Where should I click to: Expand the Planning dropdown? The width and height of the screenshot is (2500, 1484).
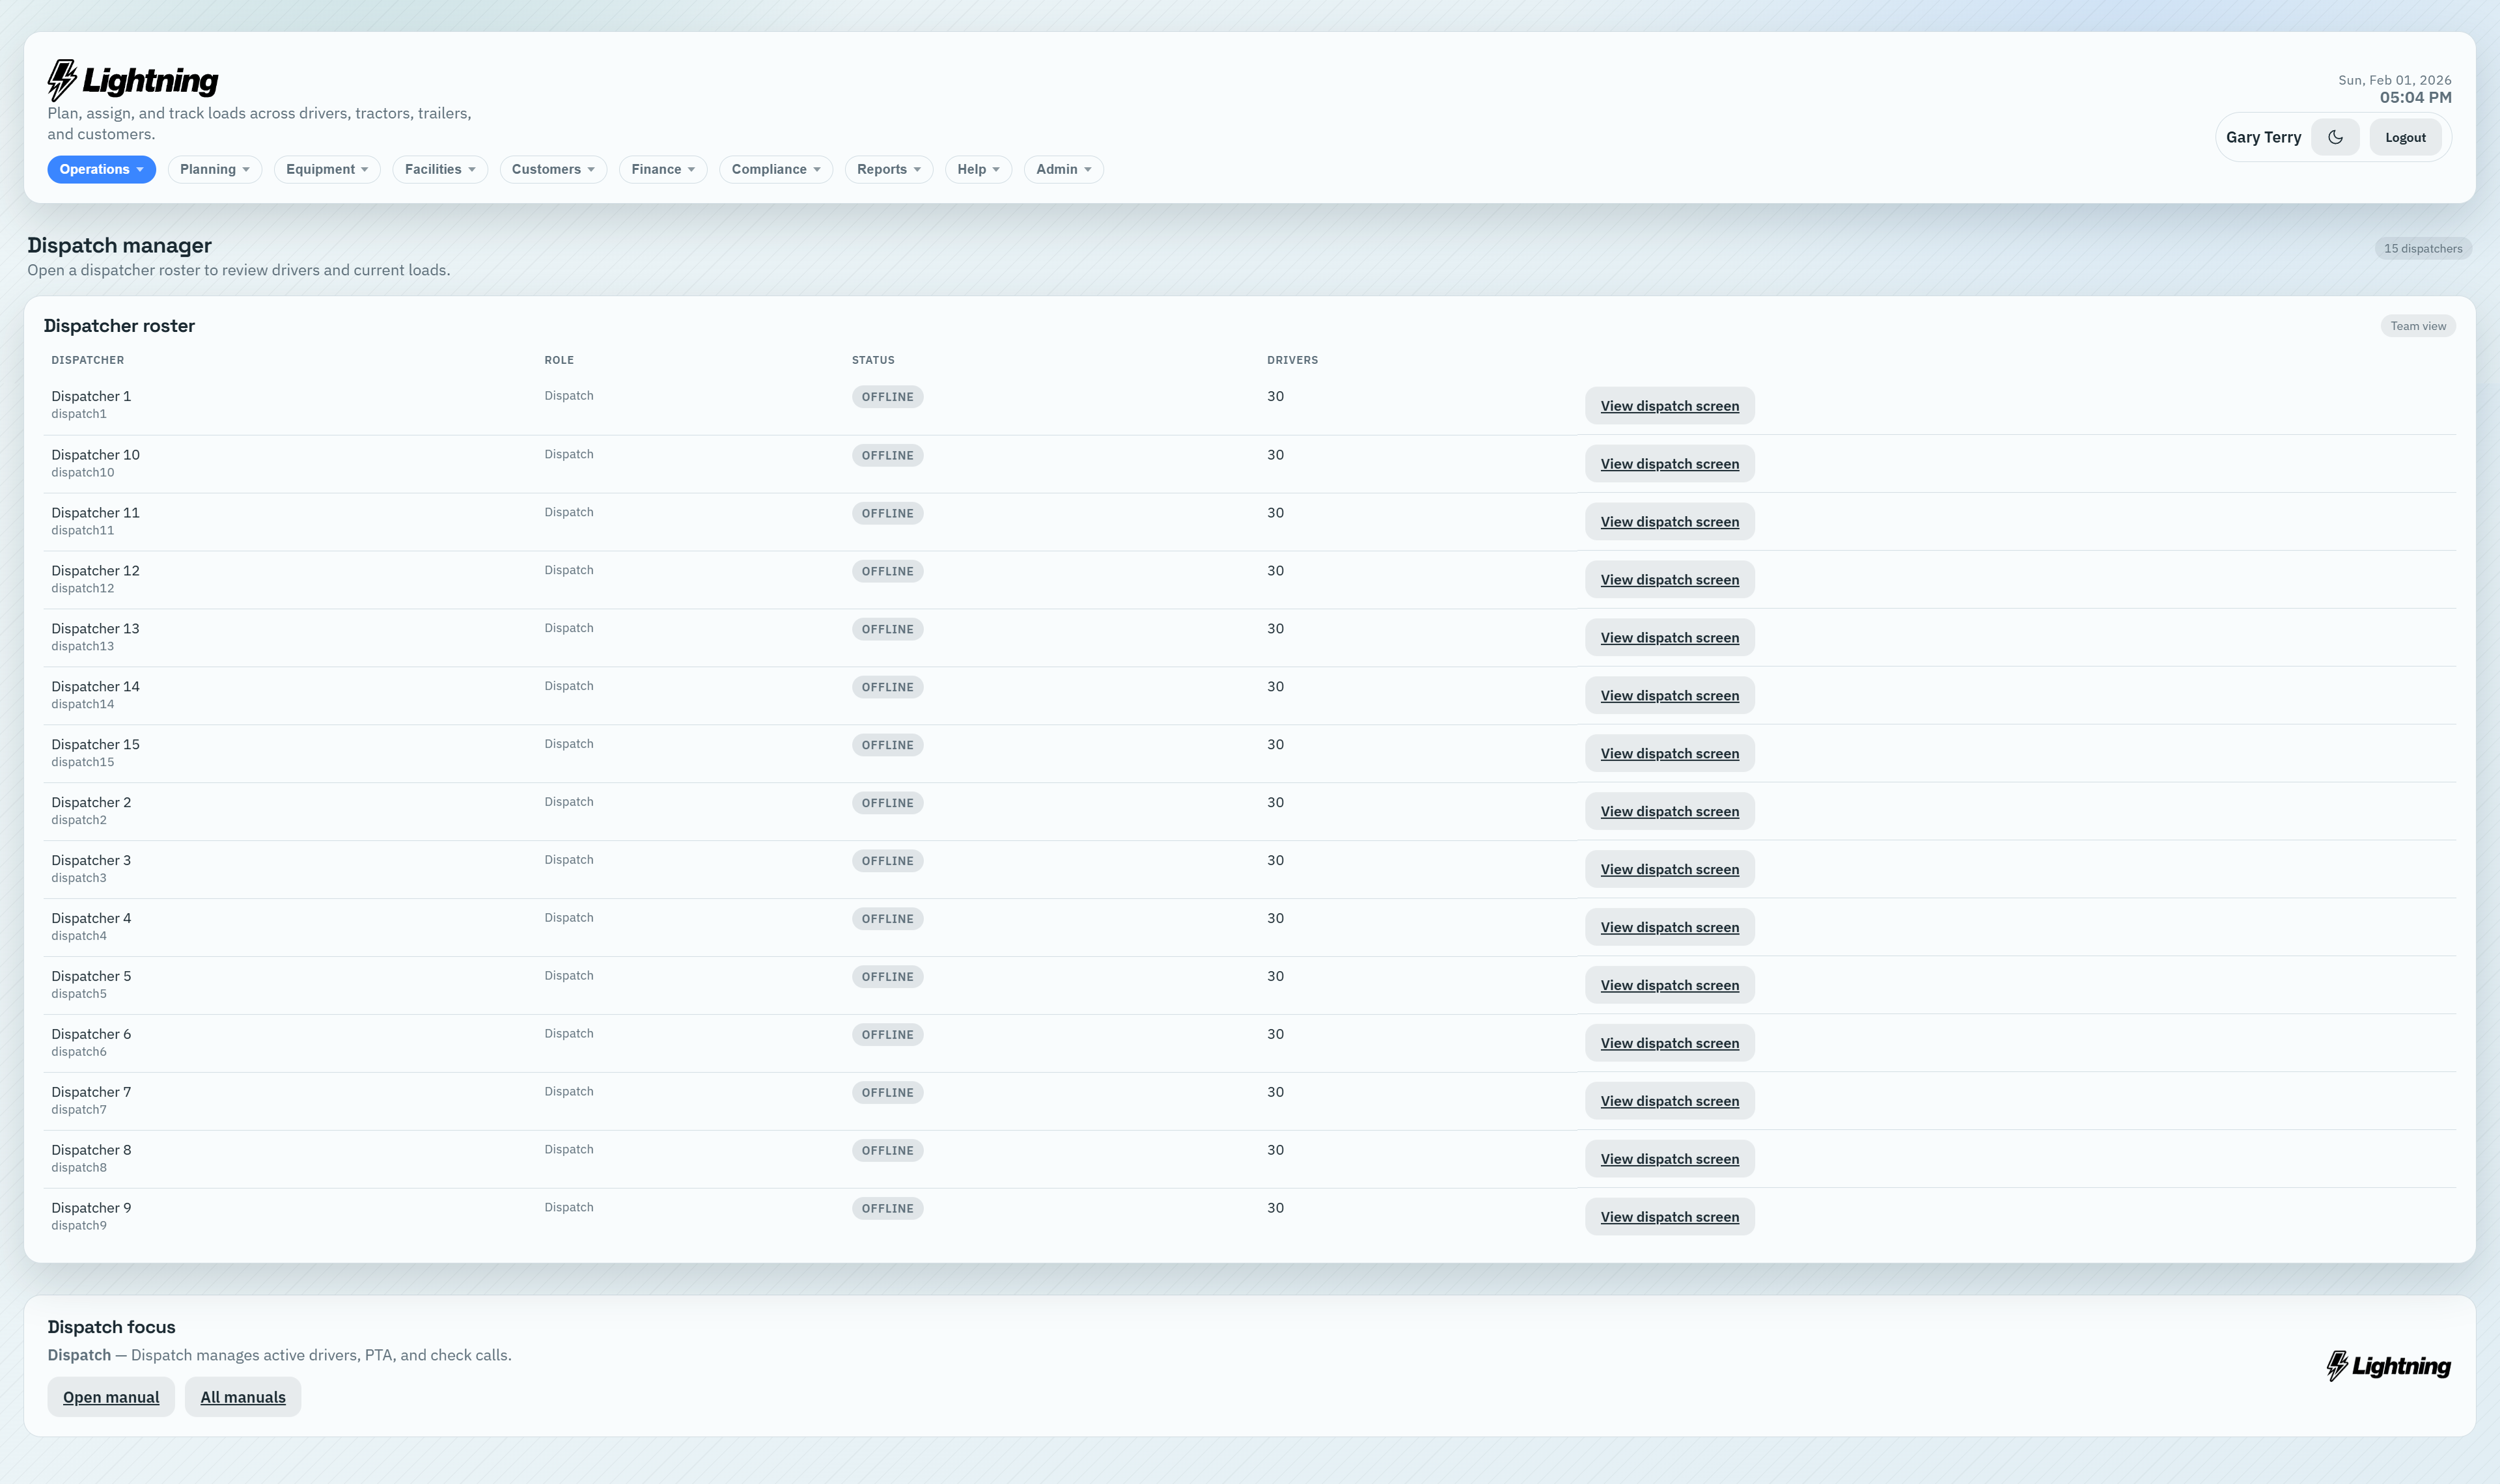pos(213,169)
